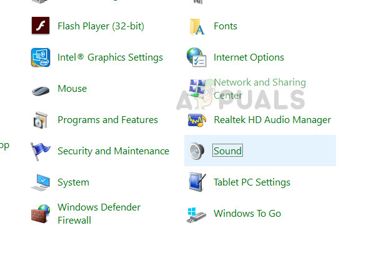Open Network and Sharing Center link
Screen dimensions: 391x263
coord(260,89)
